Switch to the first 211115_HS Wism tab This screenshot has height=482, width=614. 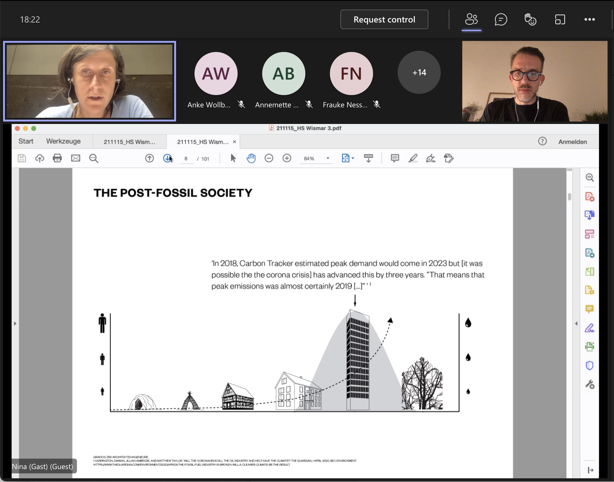(129, 142)
